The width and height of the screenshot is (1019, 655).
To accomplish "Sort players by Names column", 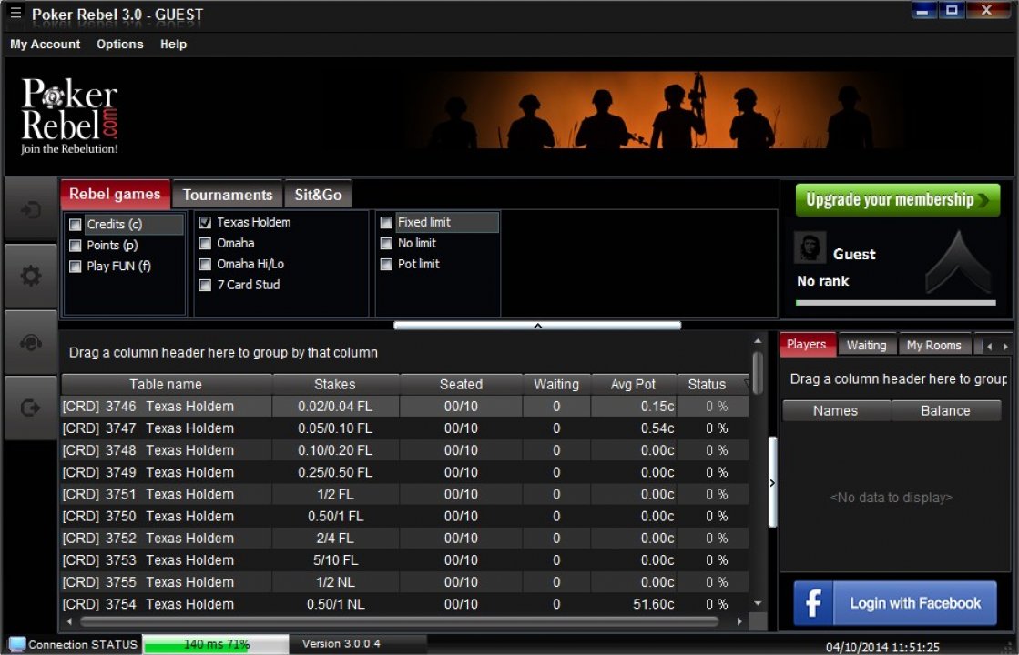I will pyautogui.click(x=836, y=411).
